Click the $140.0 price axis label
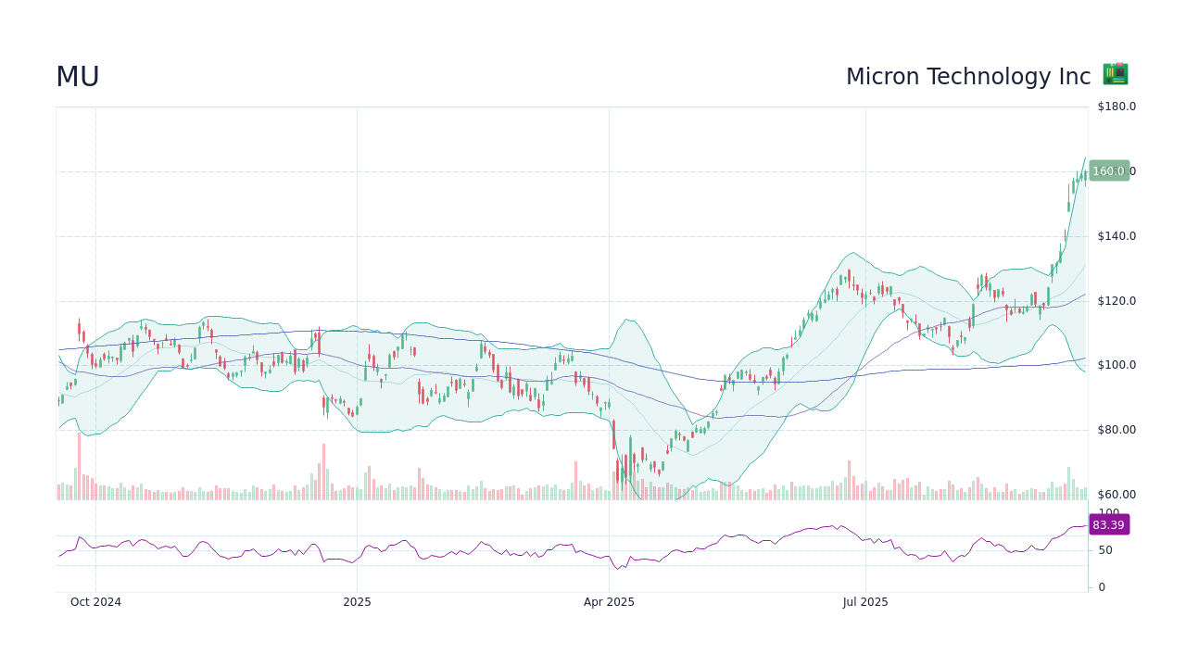1186x667 pixels. coord(1117,236)
